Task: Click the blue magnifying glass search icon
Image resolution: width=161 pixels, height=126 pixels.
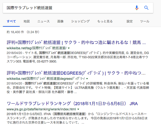Action: (x=146, y=8)
